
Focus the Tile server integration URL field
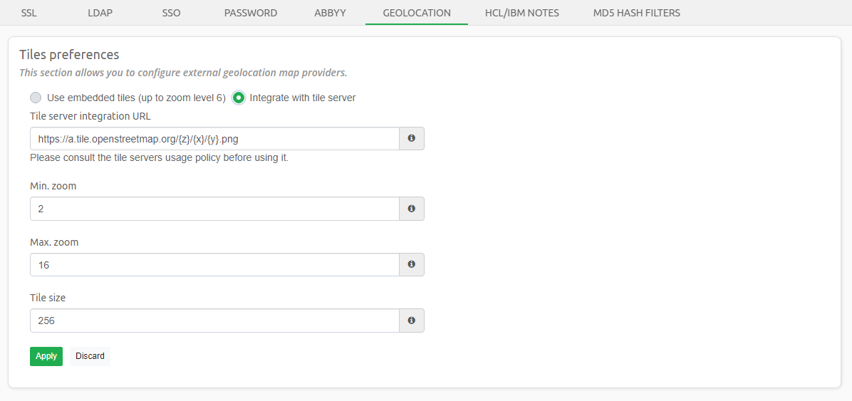coord(214,138)
